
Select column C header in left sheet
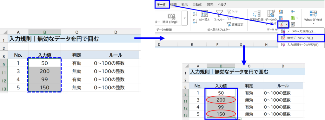[77, 32]
